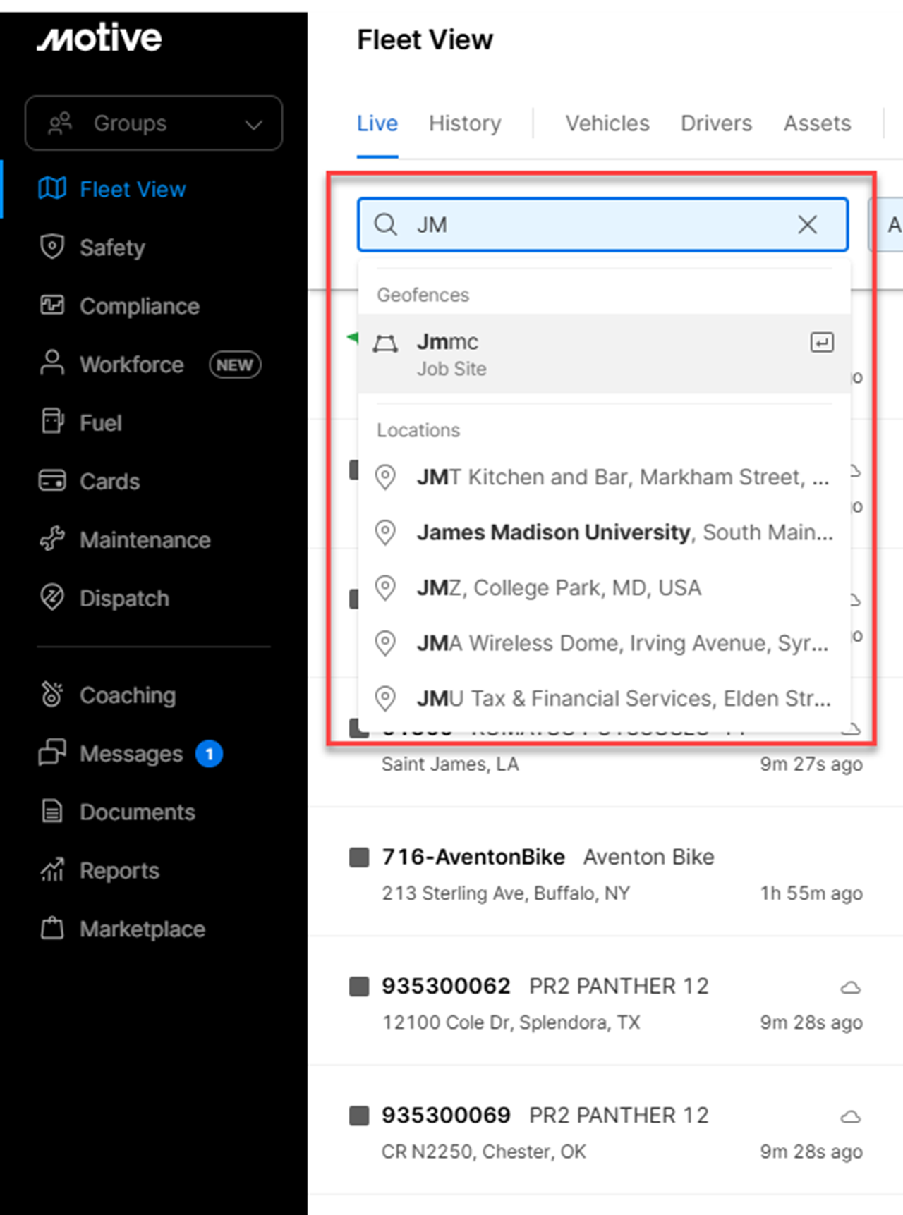Screen dimensions: 903x1215
Task: Open the 716-AventonBike vehicle row
Action: 605,873
